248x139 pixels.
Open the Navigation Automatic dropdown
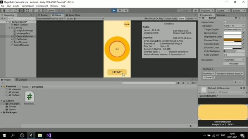pyautogui.click(x=234, y=60)
